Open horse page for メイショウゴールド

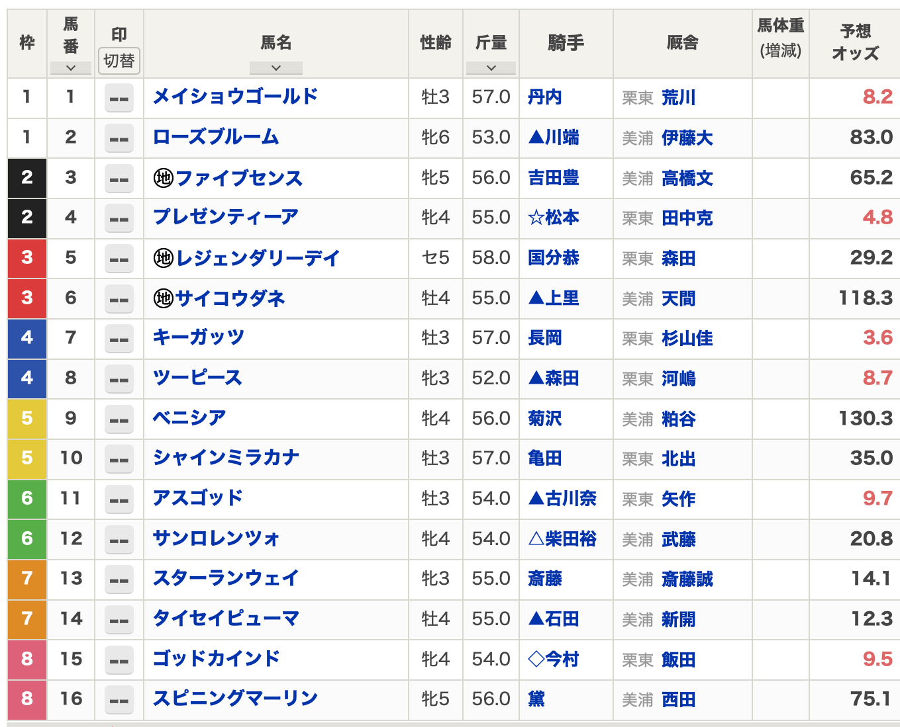(x=235, y=97)
